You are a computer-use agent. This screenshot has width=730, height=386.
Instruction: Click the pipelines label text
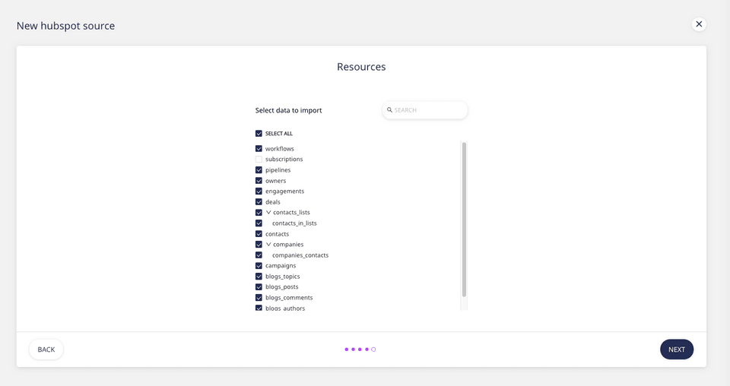(x=278, y=169)
